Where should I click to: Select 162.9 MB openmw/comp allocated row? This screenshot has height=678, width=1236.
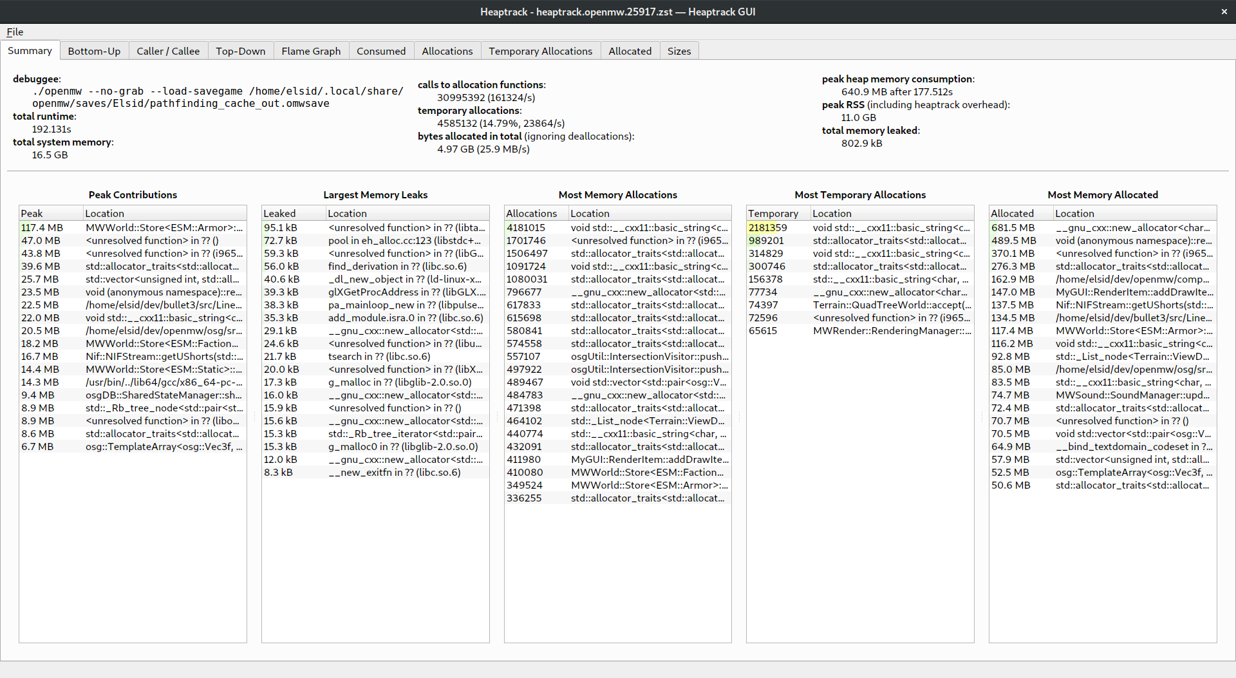[x=1103, y=279]
